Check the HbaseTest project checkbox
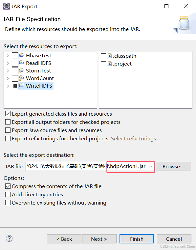 15,56
